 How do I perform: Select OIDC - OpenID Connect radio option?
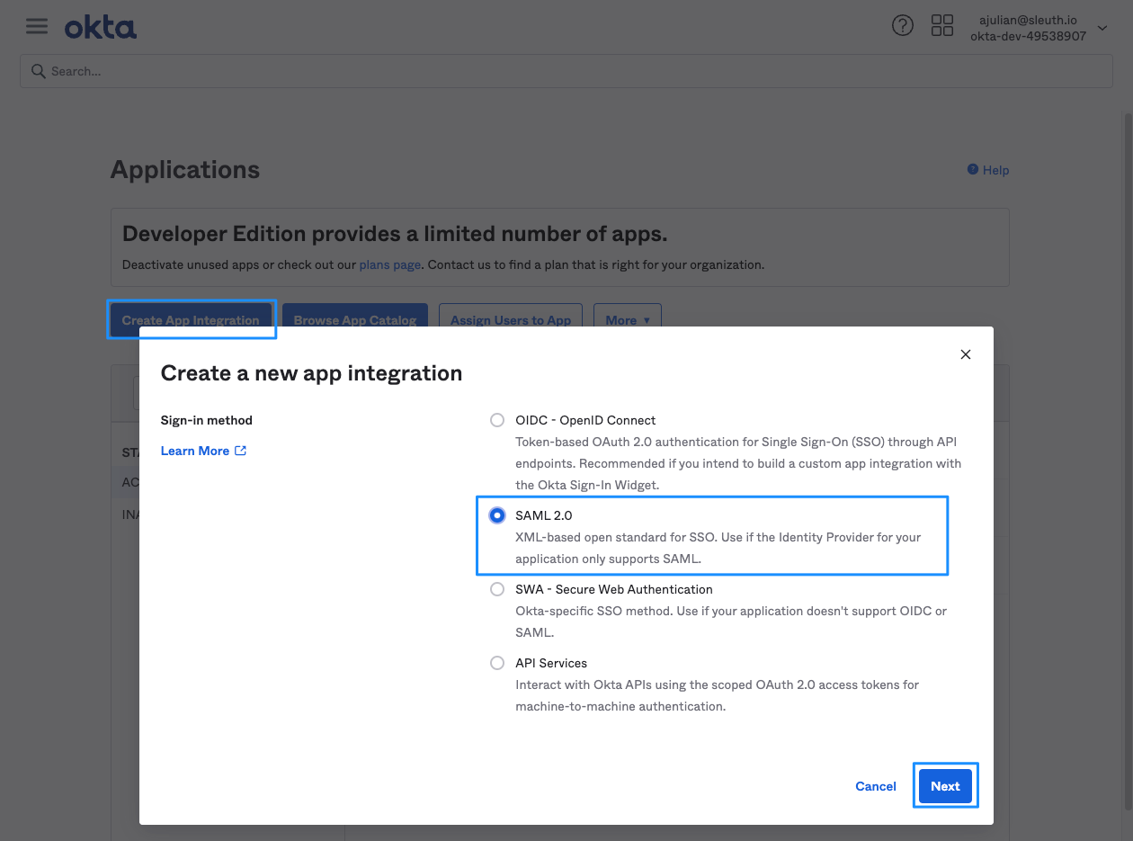click(497, 420)
